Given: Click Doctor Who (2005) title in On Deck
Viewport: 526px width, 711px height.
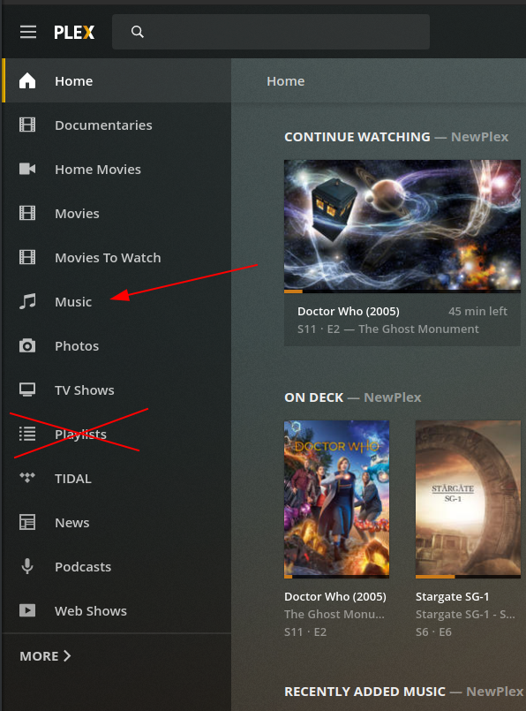Looking at the screenshot, I should click(x=335, y=596).
